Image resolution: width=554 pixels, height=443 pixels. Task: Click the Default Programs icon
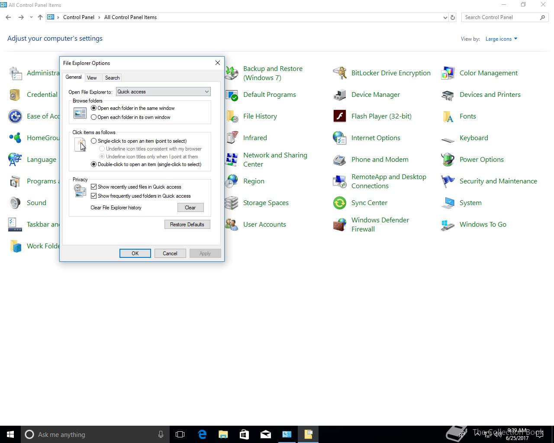tap(232, 95)
